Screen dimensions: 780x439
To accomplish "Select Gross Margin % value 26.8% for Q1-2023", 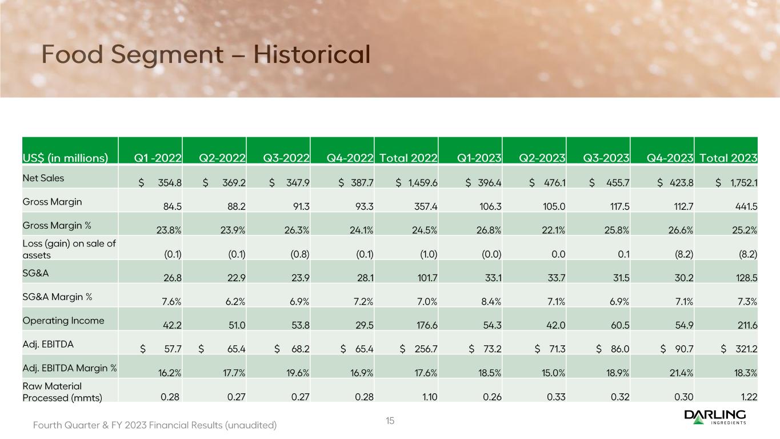I will coord(489,230).
